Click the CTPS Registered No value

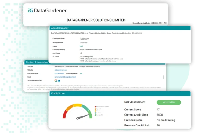click(81, 73)
